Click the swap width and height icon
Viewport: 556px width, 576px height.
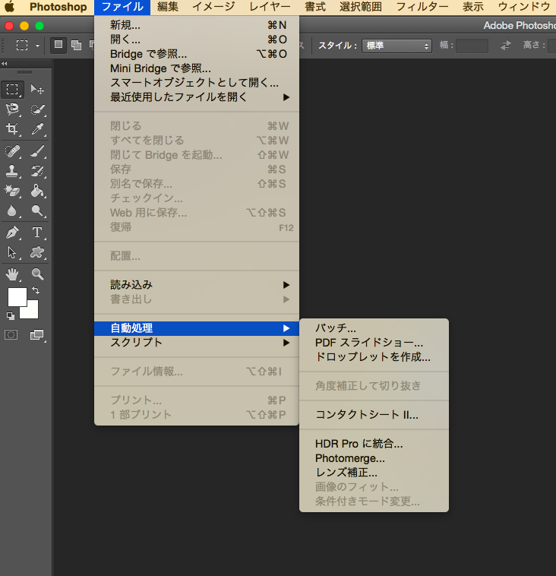(x=506, y=46)
